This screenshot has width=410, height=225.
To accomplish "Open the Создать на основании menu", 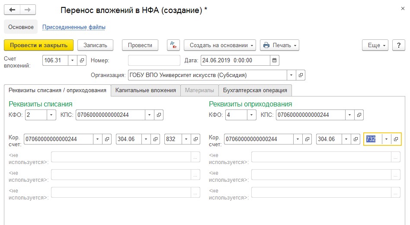I will coord(220,45).
